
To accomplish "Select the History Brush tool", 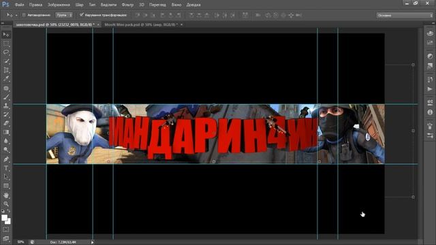I will pyautogui.click(x=6, y=114).
